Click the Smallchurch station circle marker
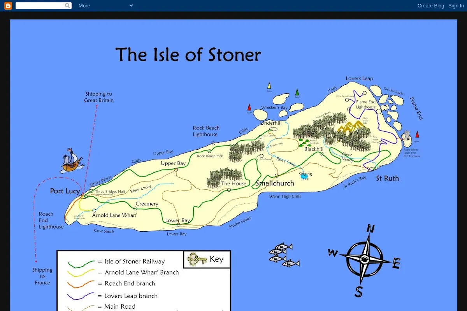Screen dimensions: 467x311 277,176
